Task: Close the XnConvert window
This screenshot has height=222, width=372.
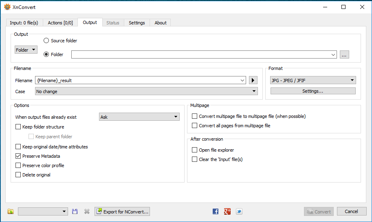Action: [362, 7]
